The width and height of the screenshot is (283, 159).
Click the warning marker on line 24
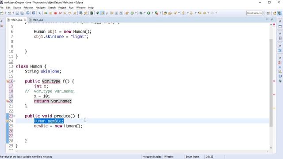[x=8, y=121]
